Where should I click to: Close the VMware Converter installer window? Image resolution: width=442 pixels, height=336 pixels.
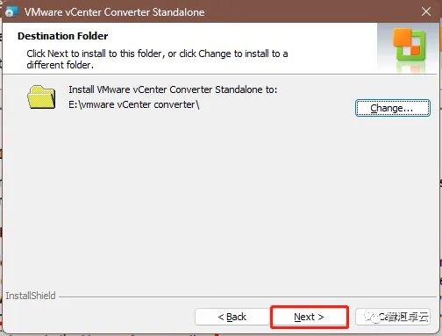tap(426, 11)
